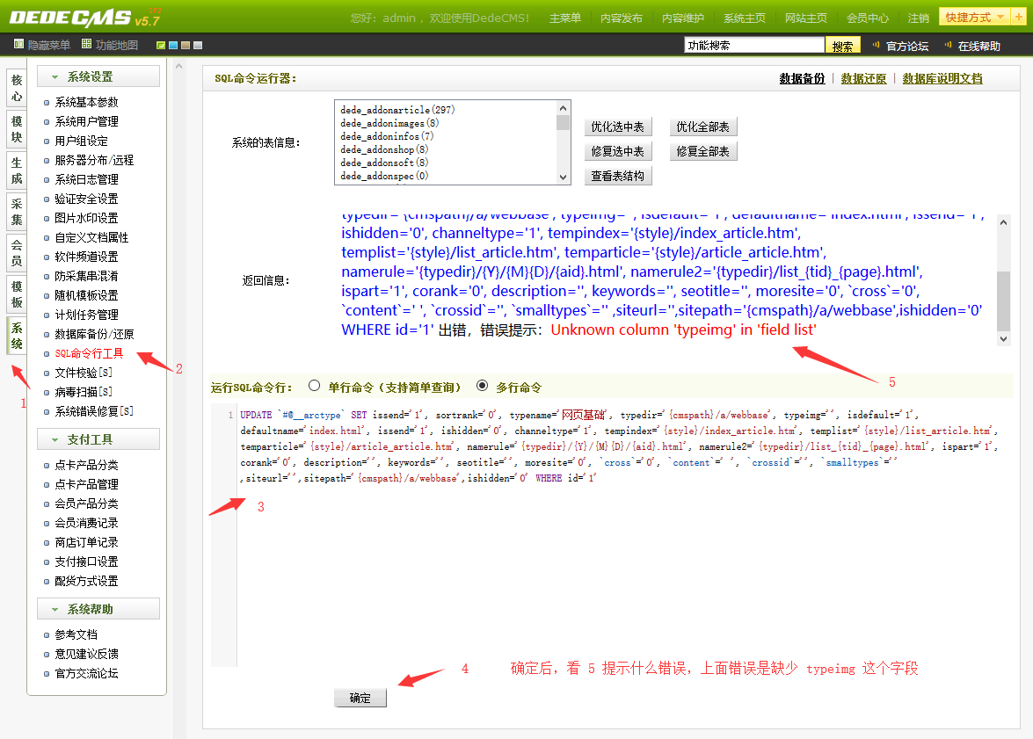Screen dimensions: 1033x739
Task: Switch to the 模块 vertical side tab
Action: [17, 128]
